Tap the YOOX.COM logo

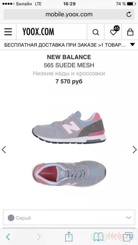tap(38, 32)
